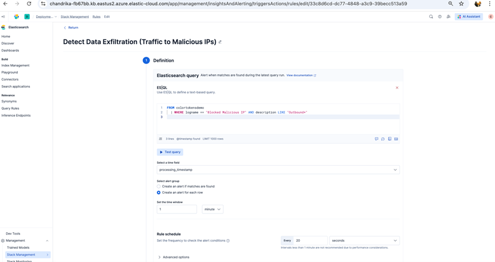This screenshot has height=262, width=495.
Task: Open Search applications in sidebar
Action: click(15, 86)
